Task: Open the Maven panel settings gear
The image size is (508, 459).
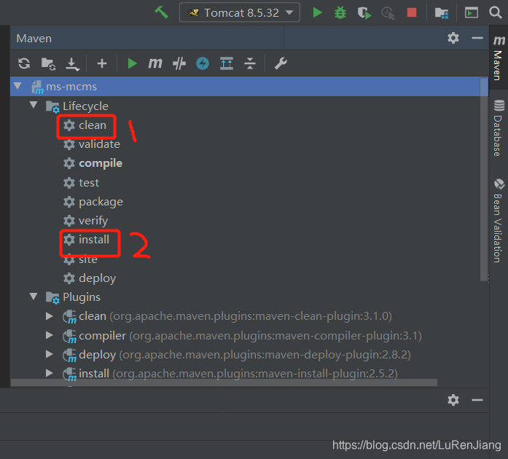Action: (x=453, y=38)
